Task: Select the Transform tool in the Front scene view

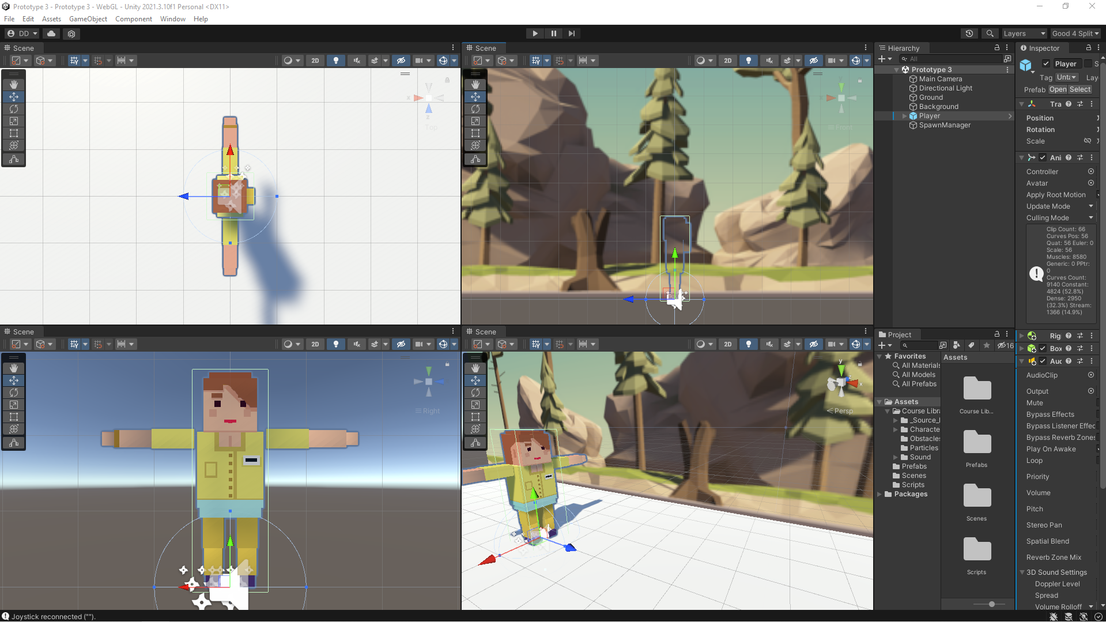Action: click(x=475, y=145)
